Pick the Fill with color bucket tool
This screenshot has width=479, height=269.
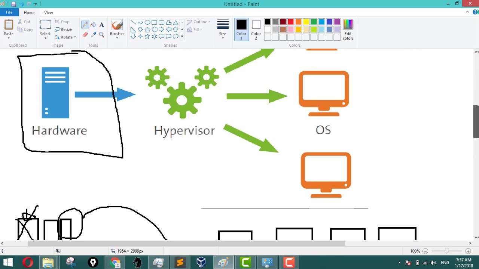[93, 25]
